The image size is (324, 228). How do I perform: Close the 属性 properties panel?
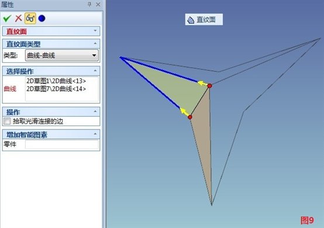point(98,4)
